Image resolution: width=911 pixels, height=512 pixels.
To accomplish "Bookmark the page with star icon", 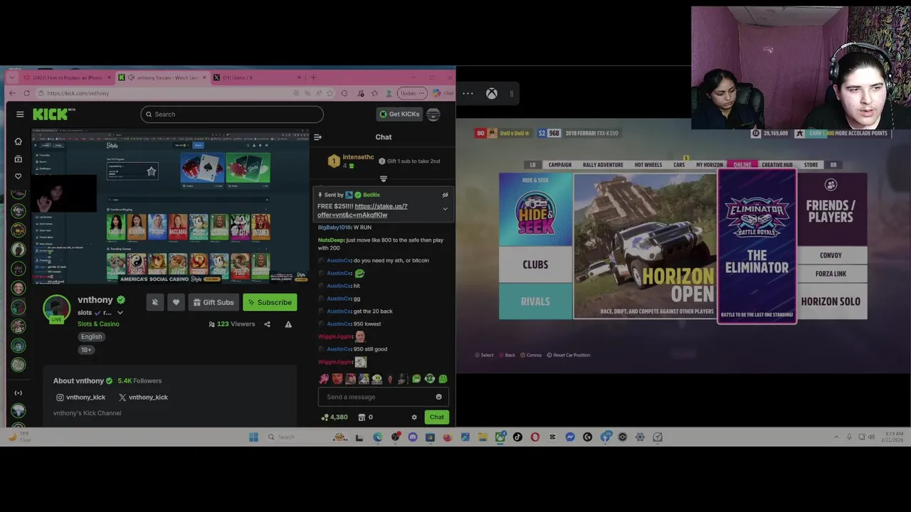I will (330, 93).
